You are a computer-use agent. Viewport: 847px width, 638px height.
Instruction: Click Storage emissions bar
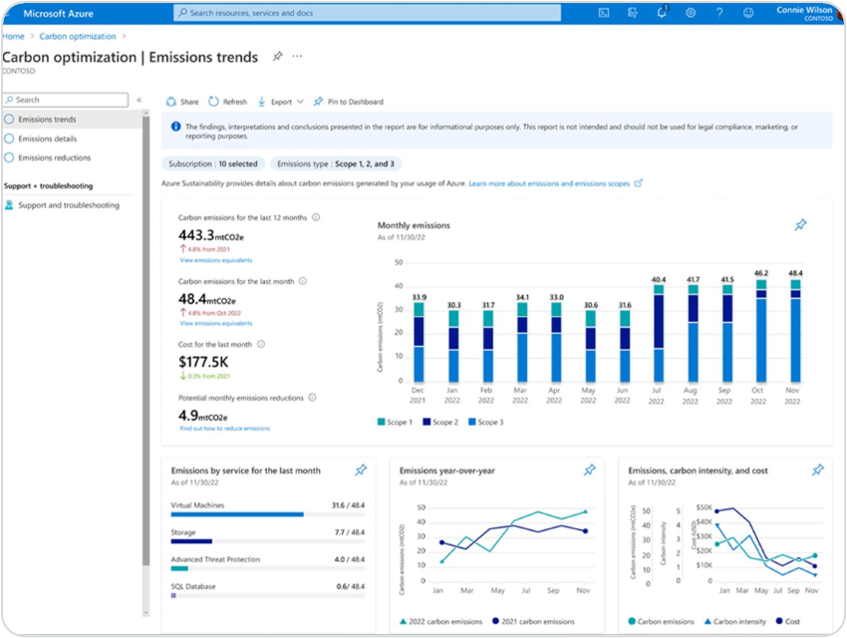pyautogui.click(x=191, y=541)
